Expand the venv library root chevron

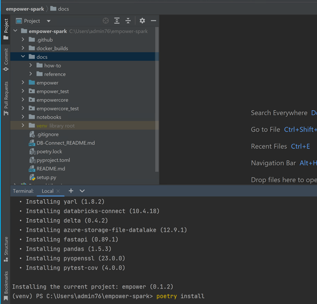[x=23, y=125]
